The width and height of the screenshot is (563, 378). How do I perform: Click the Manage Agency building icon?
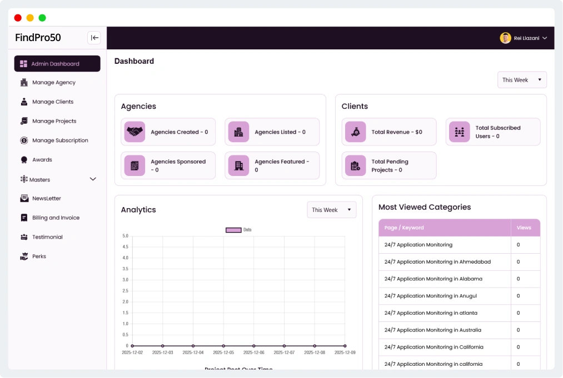coord(24,83)
